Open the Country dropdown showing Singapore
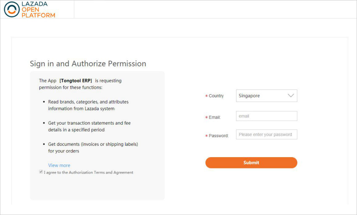 pyautogui.click(x=266, y=96)
